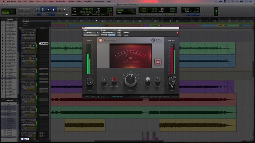Viewport: 255px width, 143px height.
Task: Select the Grabber hand tool
Action: point(53,10)
